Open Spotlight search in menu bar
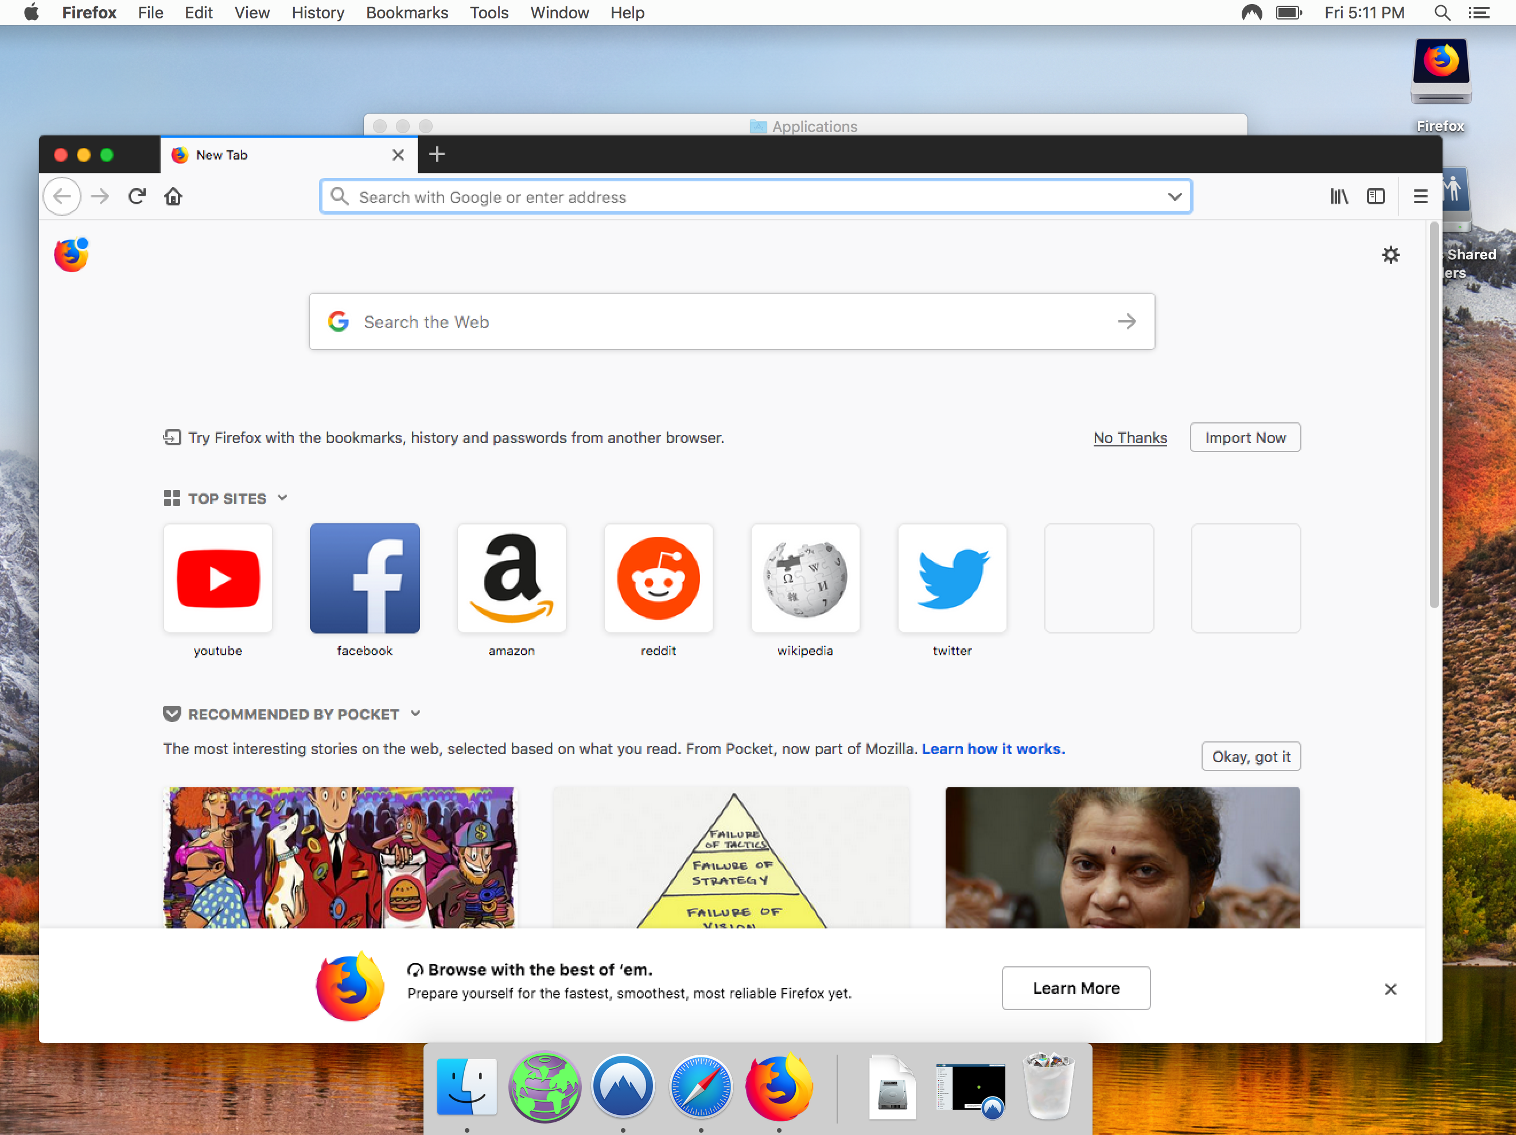 (x=1442, y=13)
